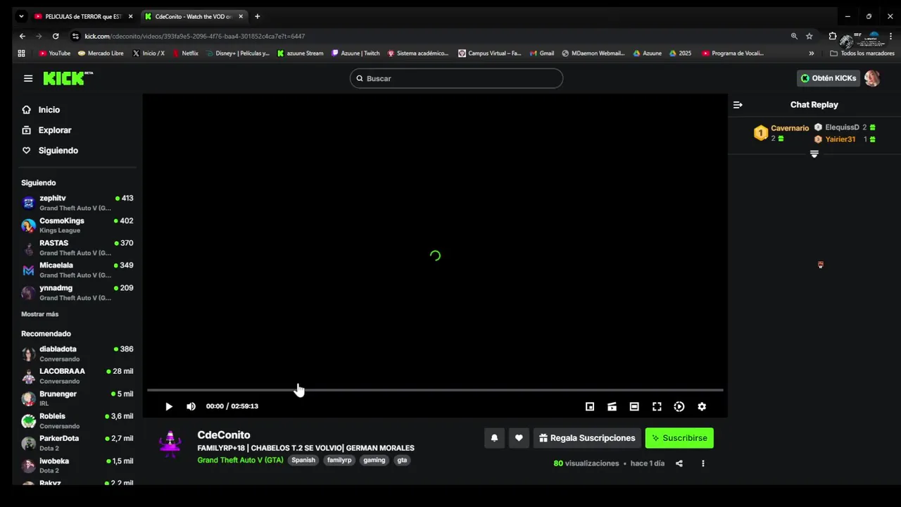Toggle theater mode
Viewport: 901px width, 507px height.
point(634,406)
